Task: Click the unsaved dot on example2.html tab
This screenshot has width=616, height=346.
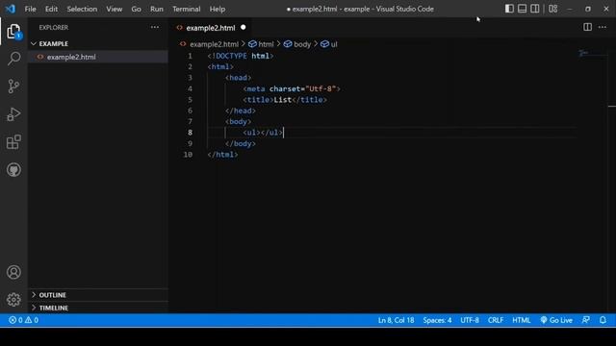Action: pyautogui.click(x=244, y=28)
